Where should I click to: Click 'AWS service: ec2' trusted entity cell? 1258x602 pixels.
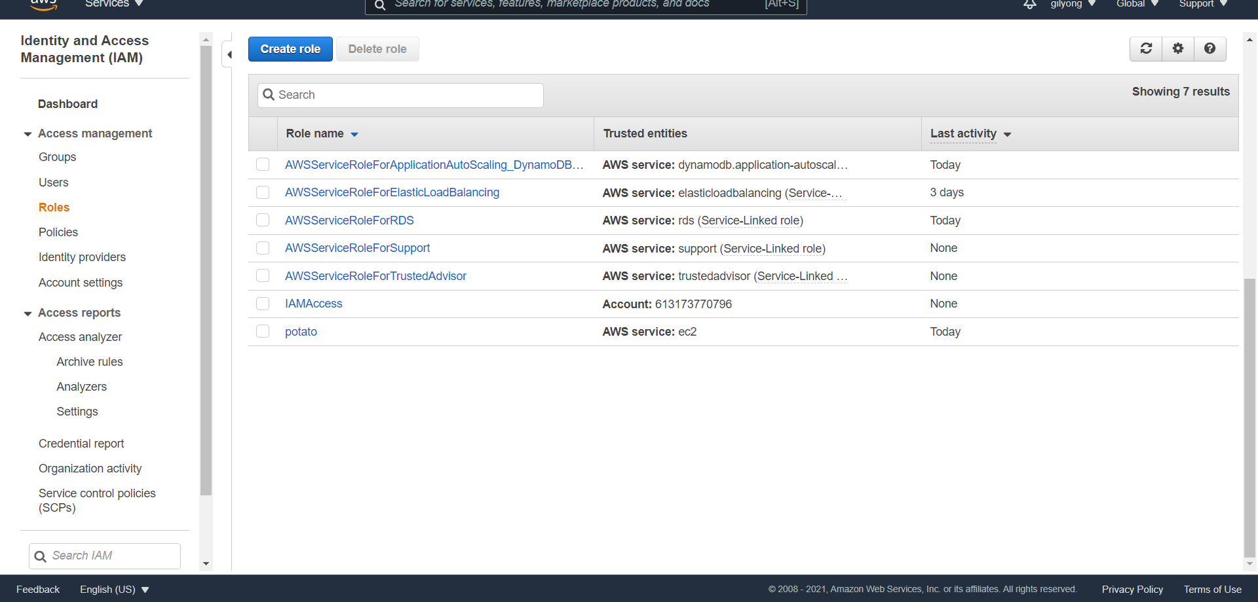(649, 332)
